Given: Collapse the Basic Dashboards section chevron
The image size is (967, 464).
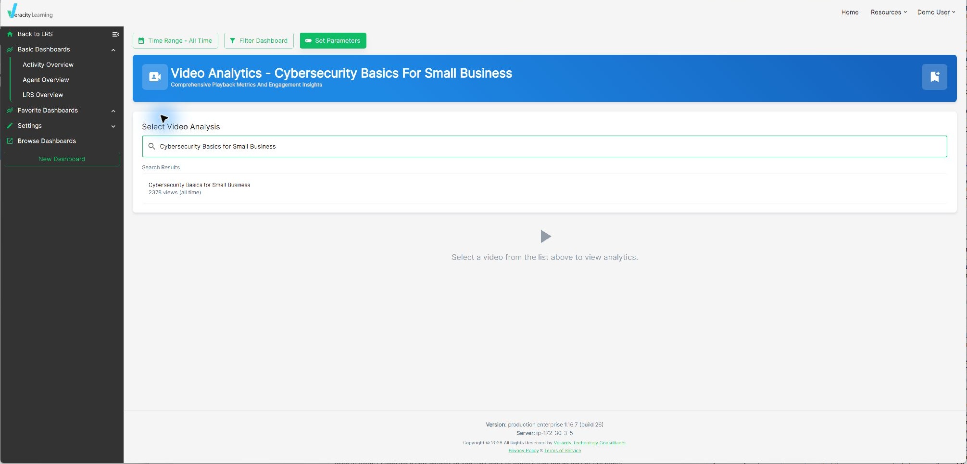Looking at the screenshot, I should pyautogui.click(x=113, y=50).
